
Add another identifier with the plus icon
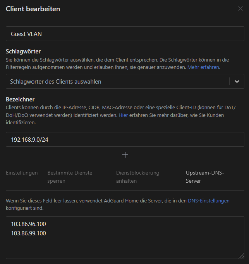tap(125, 155)
